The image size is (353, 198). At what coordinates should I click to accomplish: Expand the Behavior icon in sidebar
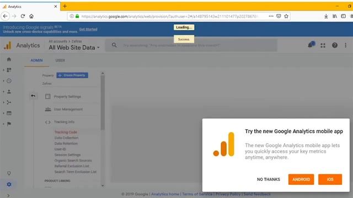[x=9, y=113]
